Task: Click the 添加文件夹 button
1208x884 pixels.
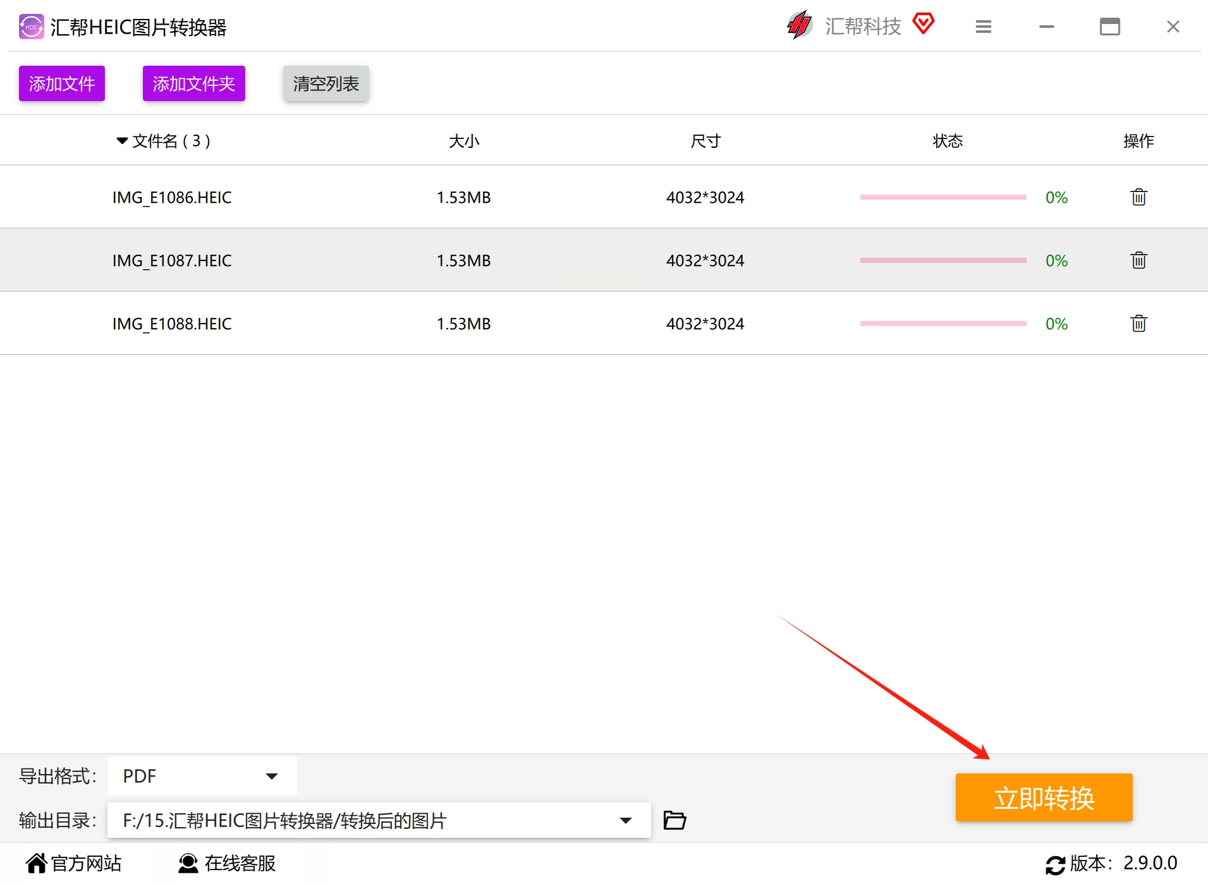Action: coord(194,83)
